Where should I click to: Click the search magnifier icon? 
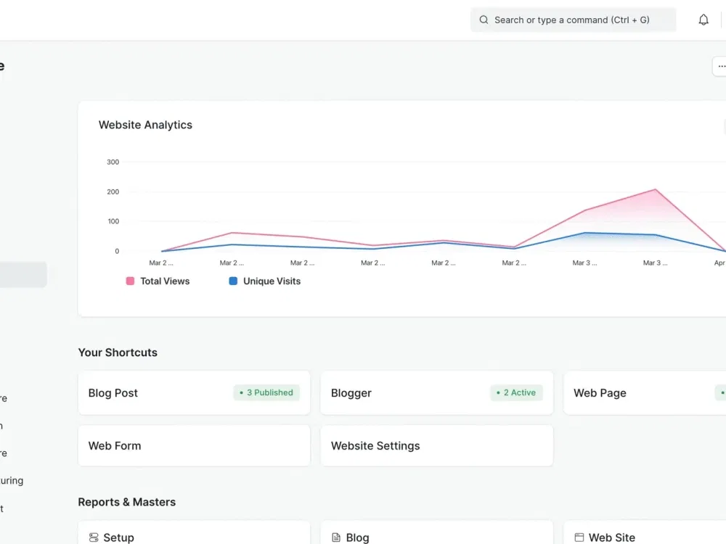tap(484, 20)
